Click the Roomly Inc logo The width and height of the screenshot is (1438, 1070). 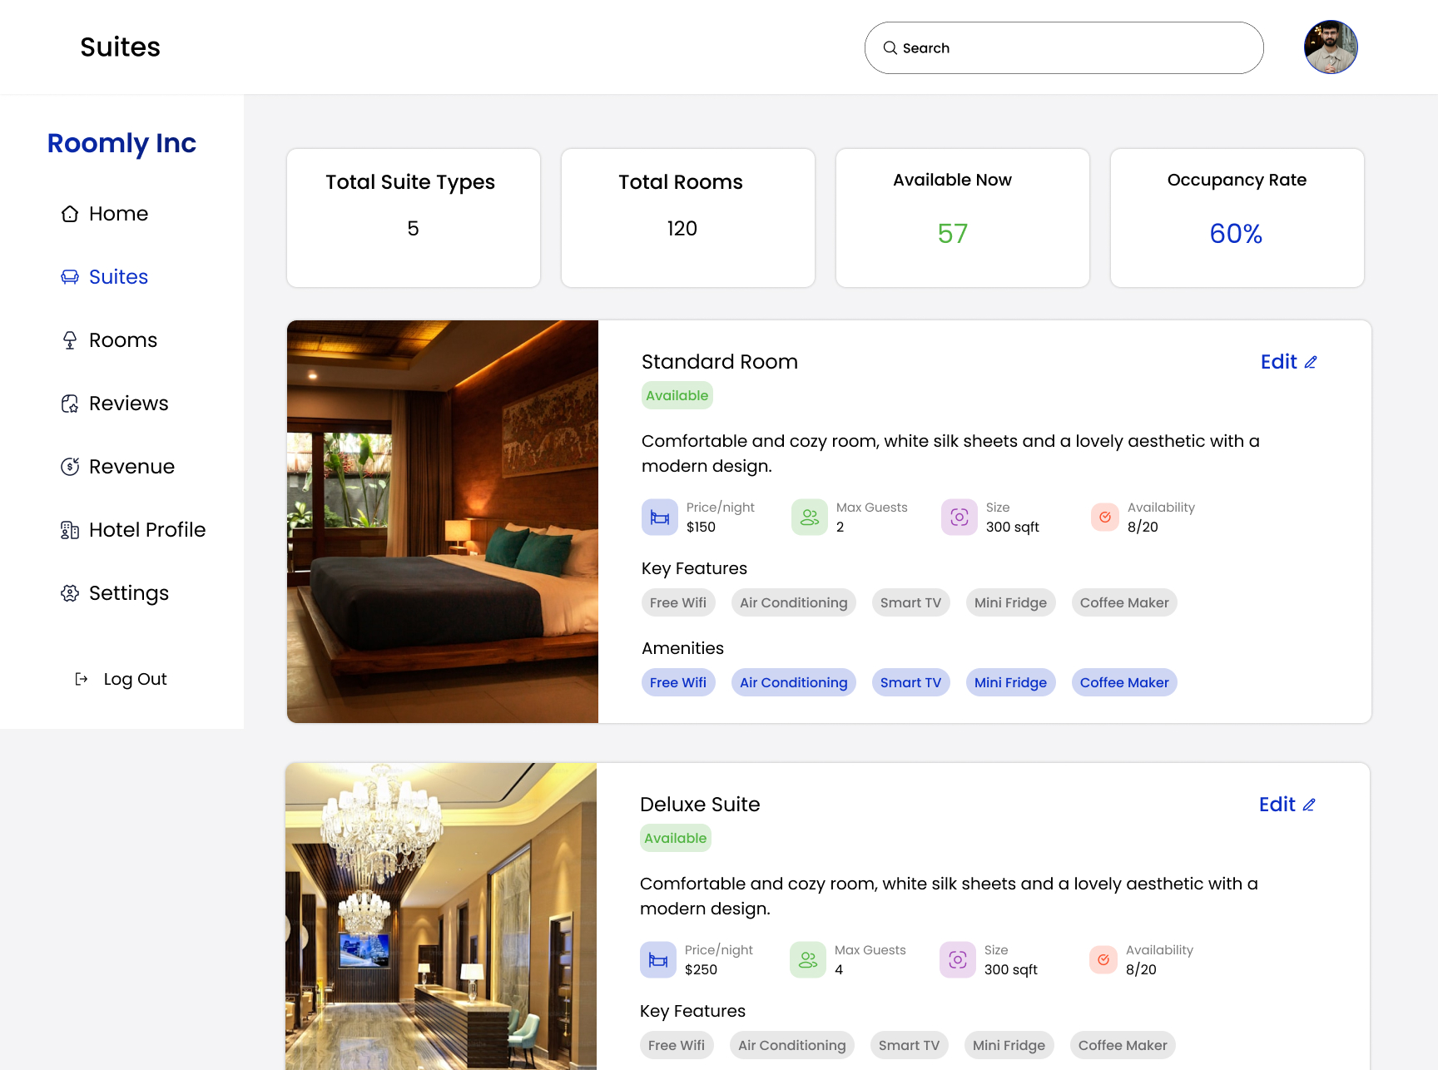[x=121, y=143]
